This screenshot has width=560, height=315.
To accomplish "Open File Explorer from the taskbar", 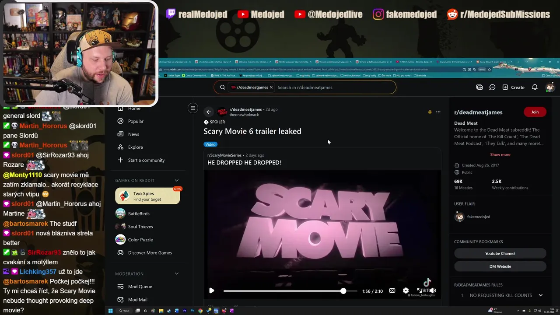I will pos(161,311).
